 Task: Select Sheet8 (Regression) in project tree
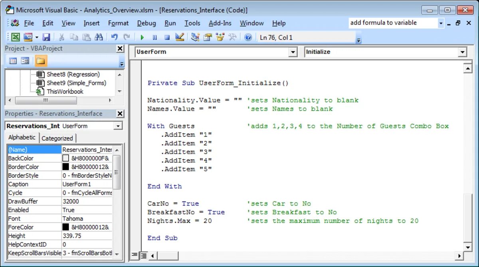73,74
